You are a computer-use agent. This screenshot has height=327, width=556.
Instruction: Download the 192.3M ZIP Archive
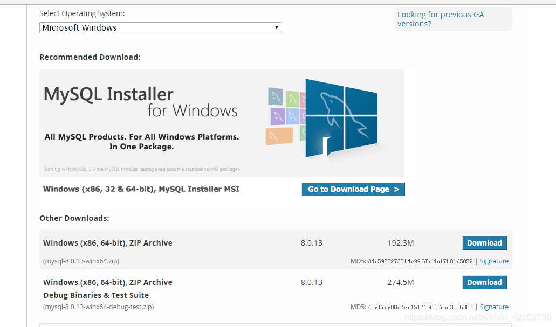(x=484, y=243)
